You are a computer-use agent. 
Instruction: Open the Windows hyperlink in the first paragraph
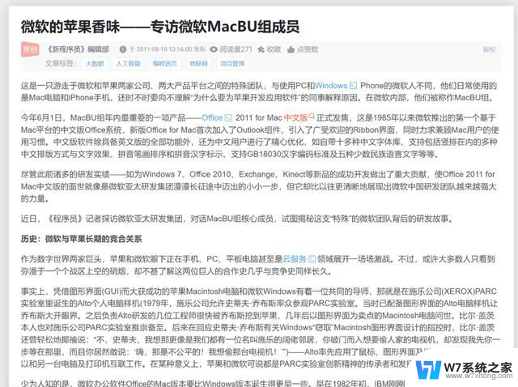[x=331, y=86]
